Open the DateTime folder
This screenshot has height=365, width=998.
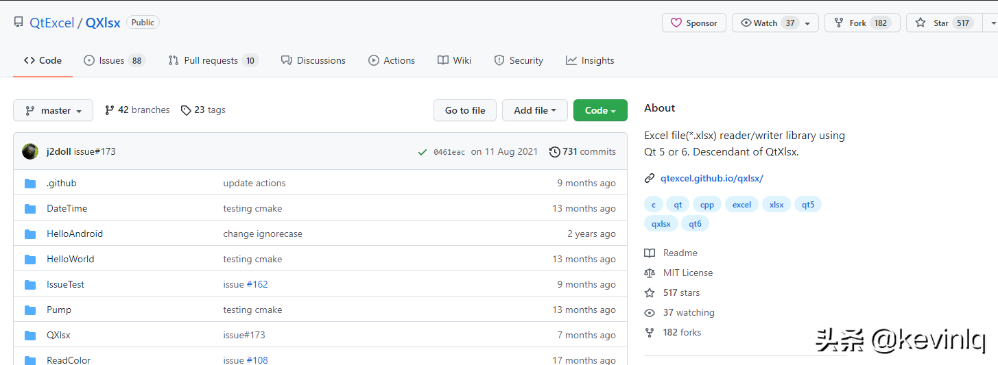click(67, 208)
